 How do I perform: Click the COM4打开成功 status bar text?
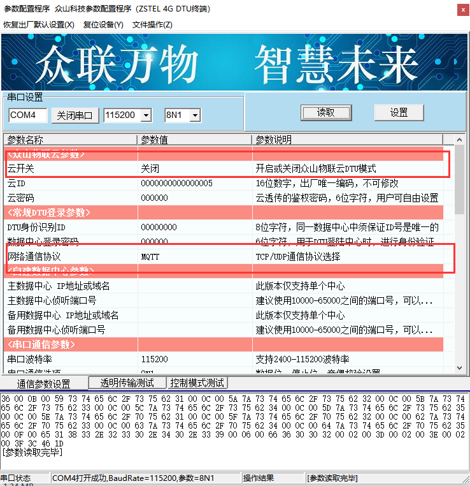click(133, 478)
